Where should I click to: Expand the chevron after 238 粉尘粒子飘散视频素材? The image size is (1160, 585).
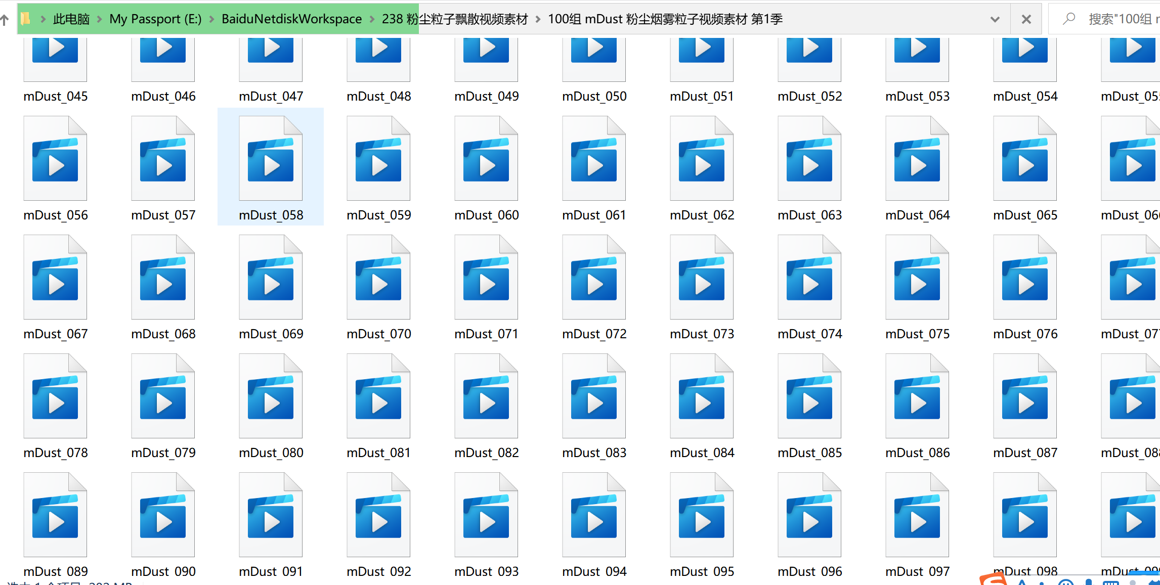[538, 19]
